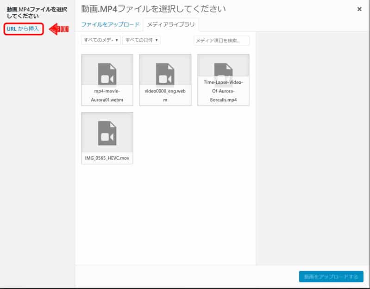The image size is (370, 289).
Task: Click the left sidebar heading text
Action: tap(36, 12)
